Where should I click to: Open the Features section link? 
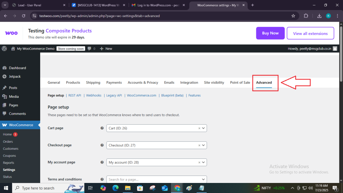point(195,95)
